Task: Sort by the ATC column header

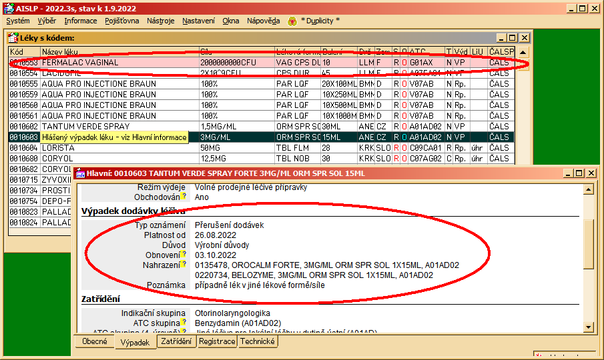Action: point(426,51)
